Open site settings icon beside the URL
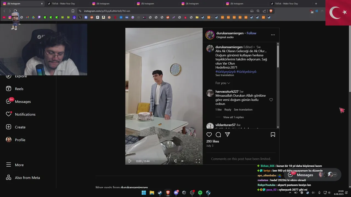 (80, 11)
